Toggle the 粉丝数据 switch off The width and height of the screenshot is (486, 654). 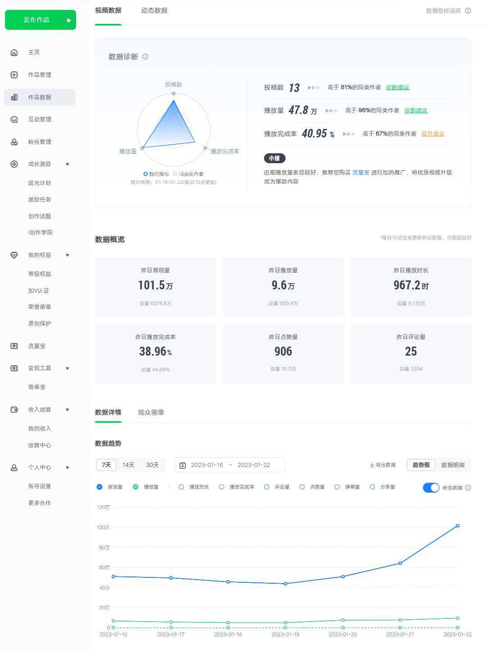click(431, 488)
